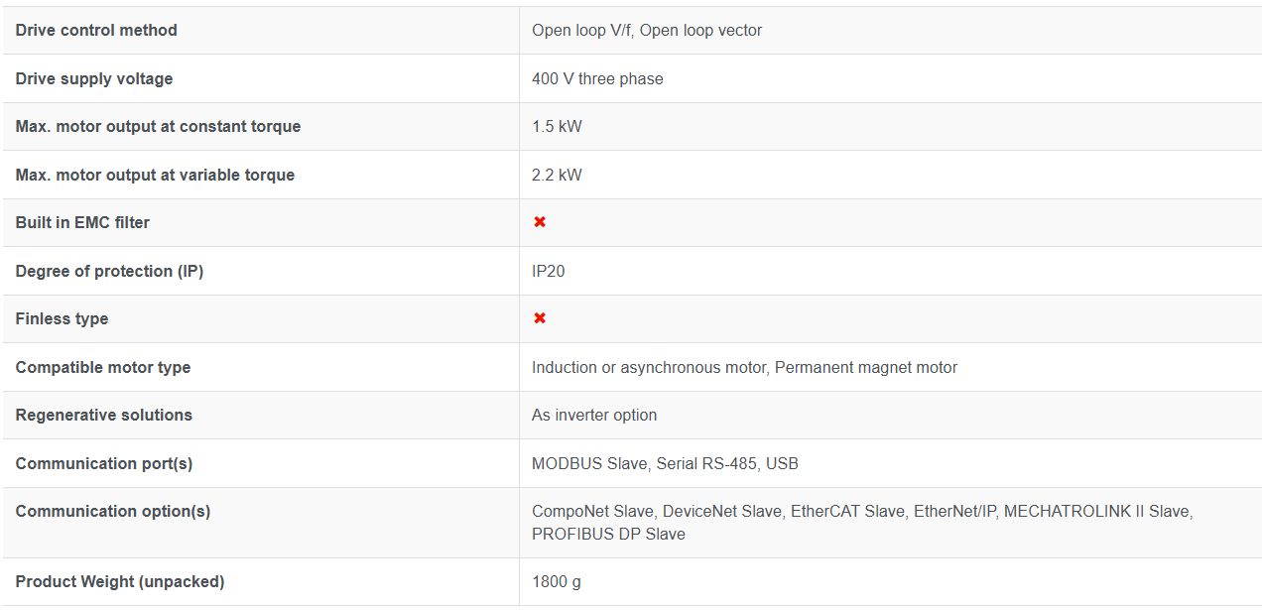This screenshot has width=1262, height=610.
Task: Click the red X beside Built in EMC filter
Action: pyautogui.click(x=540, y=222)
